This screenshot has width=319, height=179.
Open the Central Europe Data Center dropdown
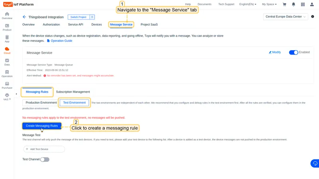286,17
